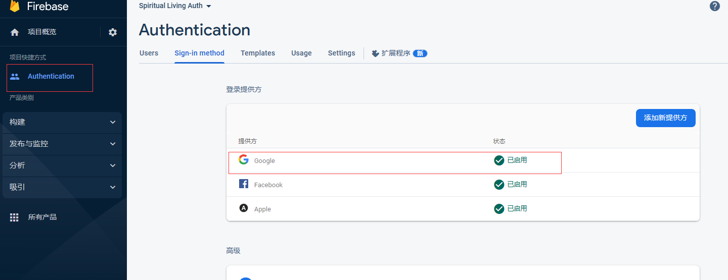Expand the 分析 sidebar section
Screen dimensions: 728x280
tap(62, 165)
